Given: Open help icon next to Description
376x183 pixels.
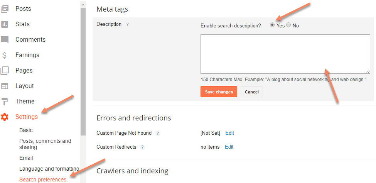Looking at the screenshot, I should coord(128,24).
